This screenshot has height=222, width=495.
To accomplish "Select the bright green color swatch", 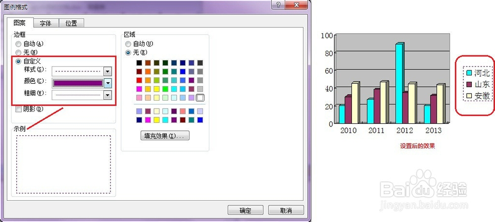I will [x=165, y=89].
